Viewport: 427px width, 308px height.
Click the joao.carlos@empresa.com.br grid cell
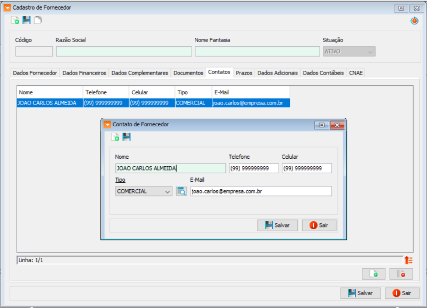(251, 103)
